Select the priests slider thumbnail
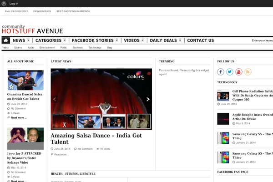Image resolution: width=273 pixels, height=182 pixels. [139, 121]
